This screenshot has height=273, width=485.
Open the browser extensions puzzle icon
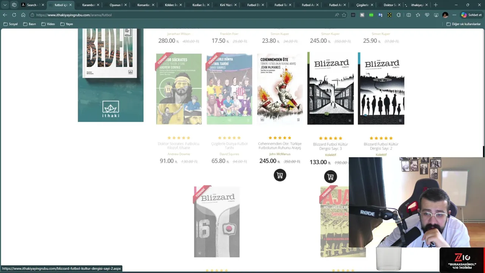399,15
